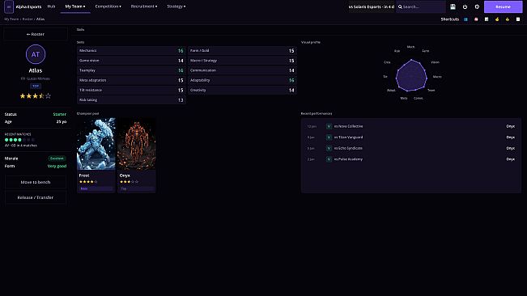Click the Tilt resistance skill row
The width and height of the screenshot is (527, 296).
(131, 91)
